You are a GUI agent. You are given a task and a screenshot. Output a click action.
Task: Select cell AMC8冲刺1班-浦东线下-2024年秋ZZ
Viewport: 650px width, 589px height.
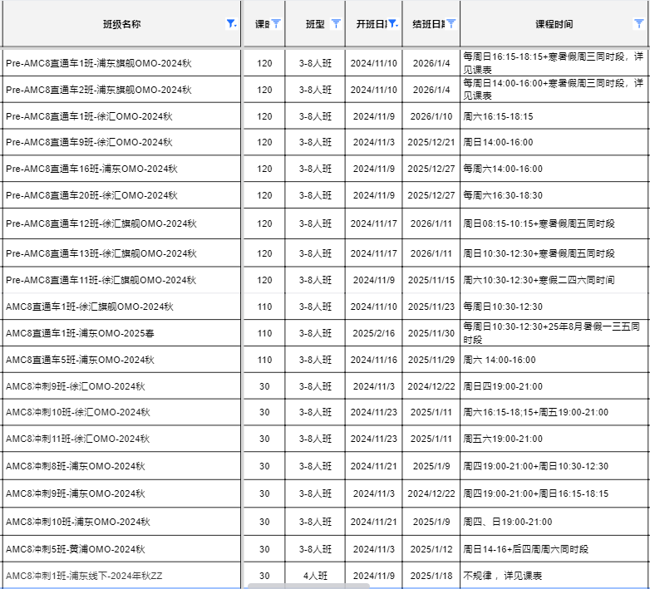[x=121, y=576]
